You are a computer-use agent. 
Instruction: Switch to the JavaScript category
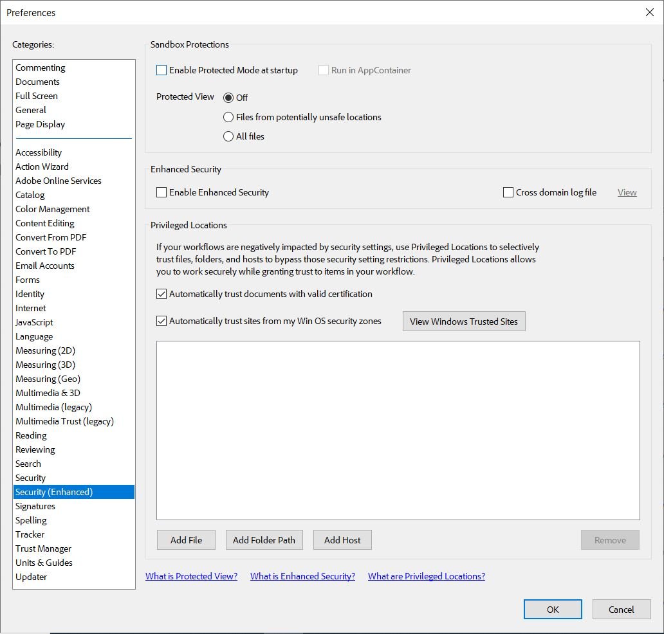tap(34, 322)
